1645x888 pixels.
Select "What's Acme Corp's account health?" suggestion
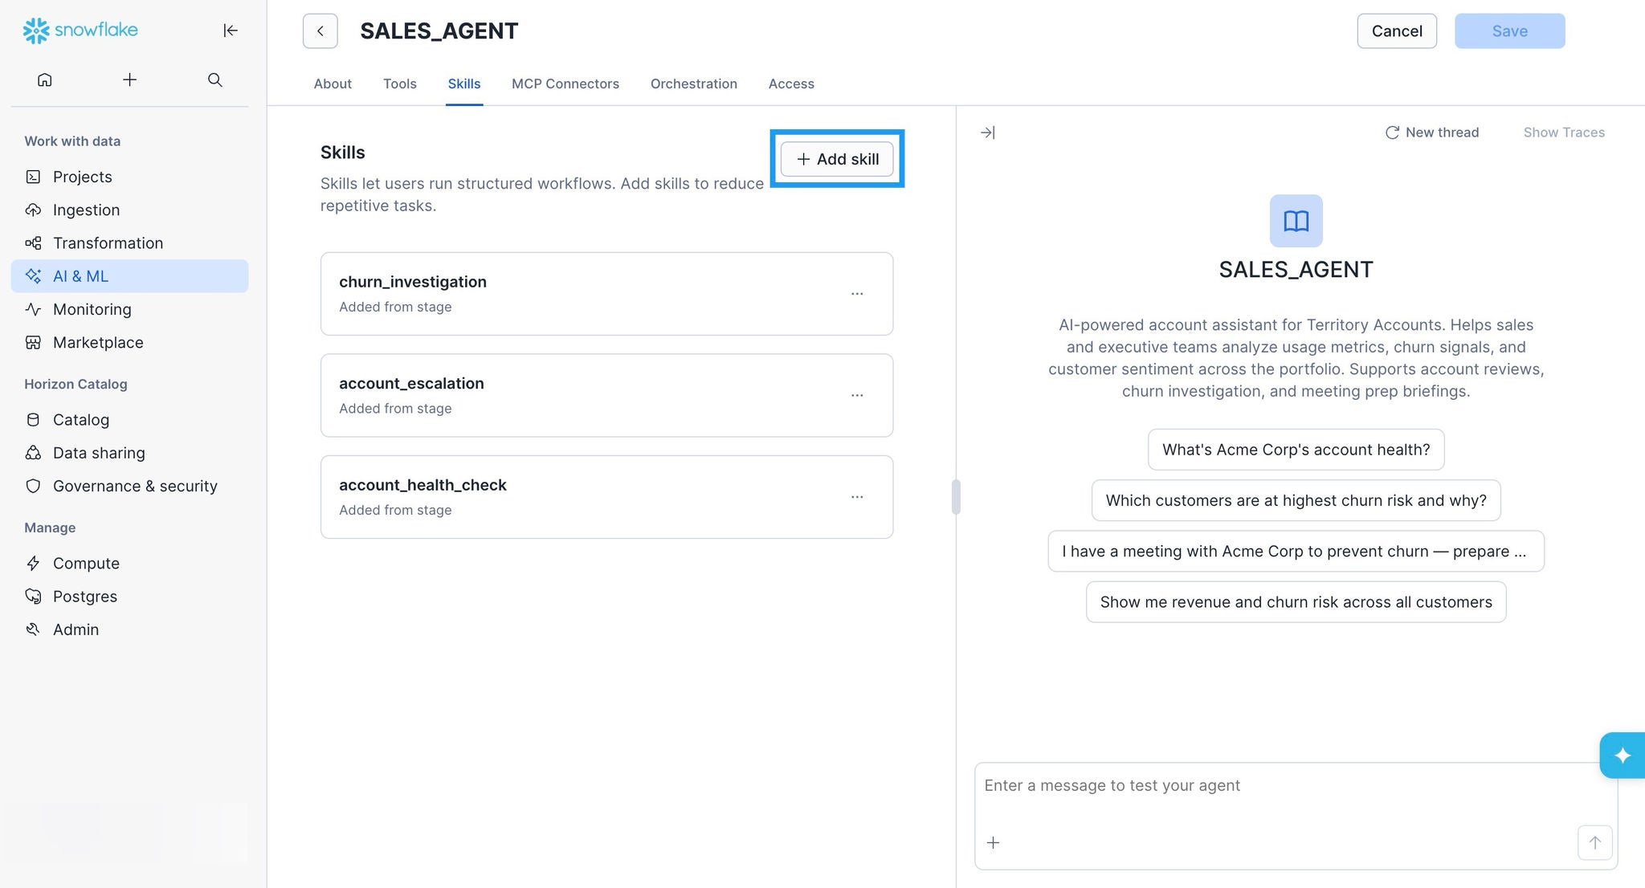(x=1296, y=450)
